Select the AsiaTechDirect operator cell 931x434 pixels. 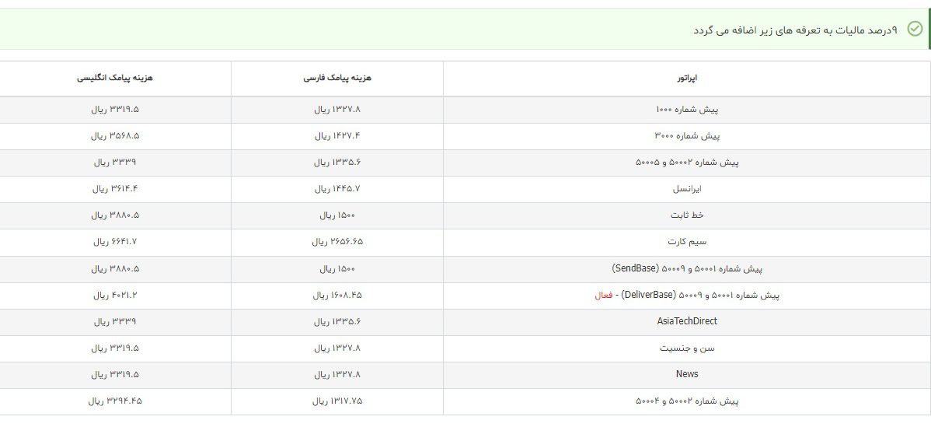pyautogui.click(x=687, y=321)
